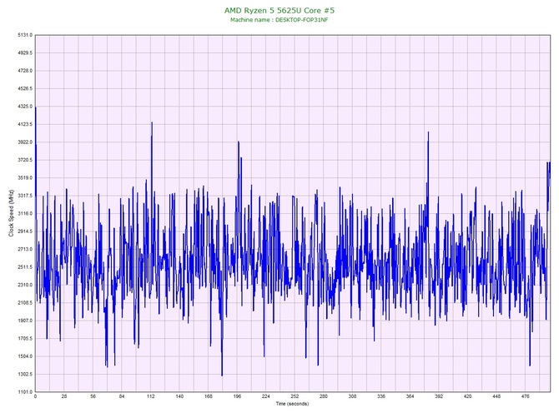Click the 28 x-axis tick label

(x=64, y=396)
